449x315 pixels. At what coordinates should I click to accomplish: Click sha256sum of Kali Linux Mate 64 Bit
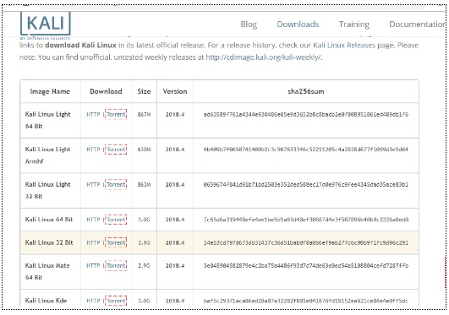pyautogui.click(x=306, y=265)
